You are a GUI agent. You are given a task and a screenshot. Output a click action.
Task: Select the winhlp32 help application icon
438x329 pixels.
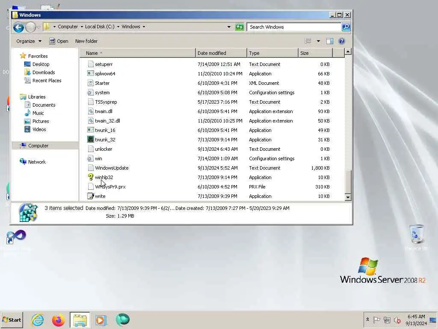tap(91, 177)
